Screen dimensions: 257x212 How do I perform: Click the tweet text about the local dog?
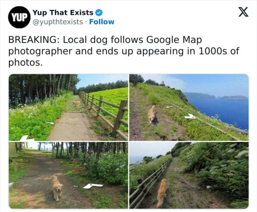(x=124, y=51)
